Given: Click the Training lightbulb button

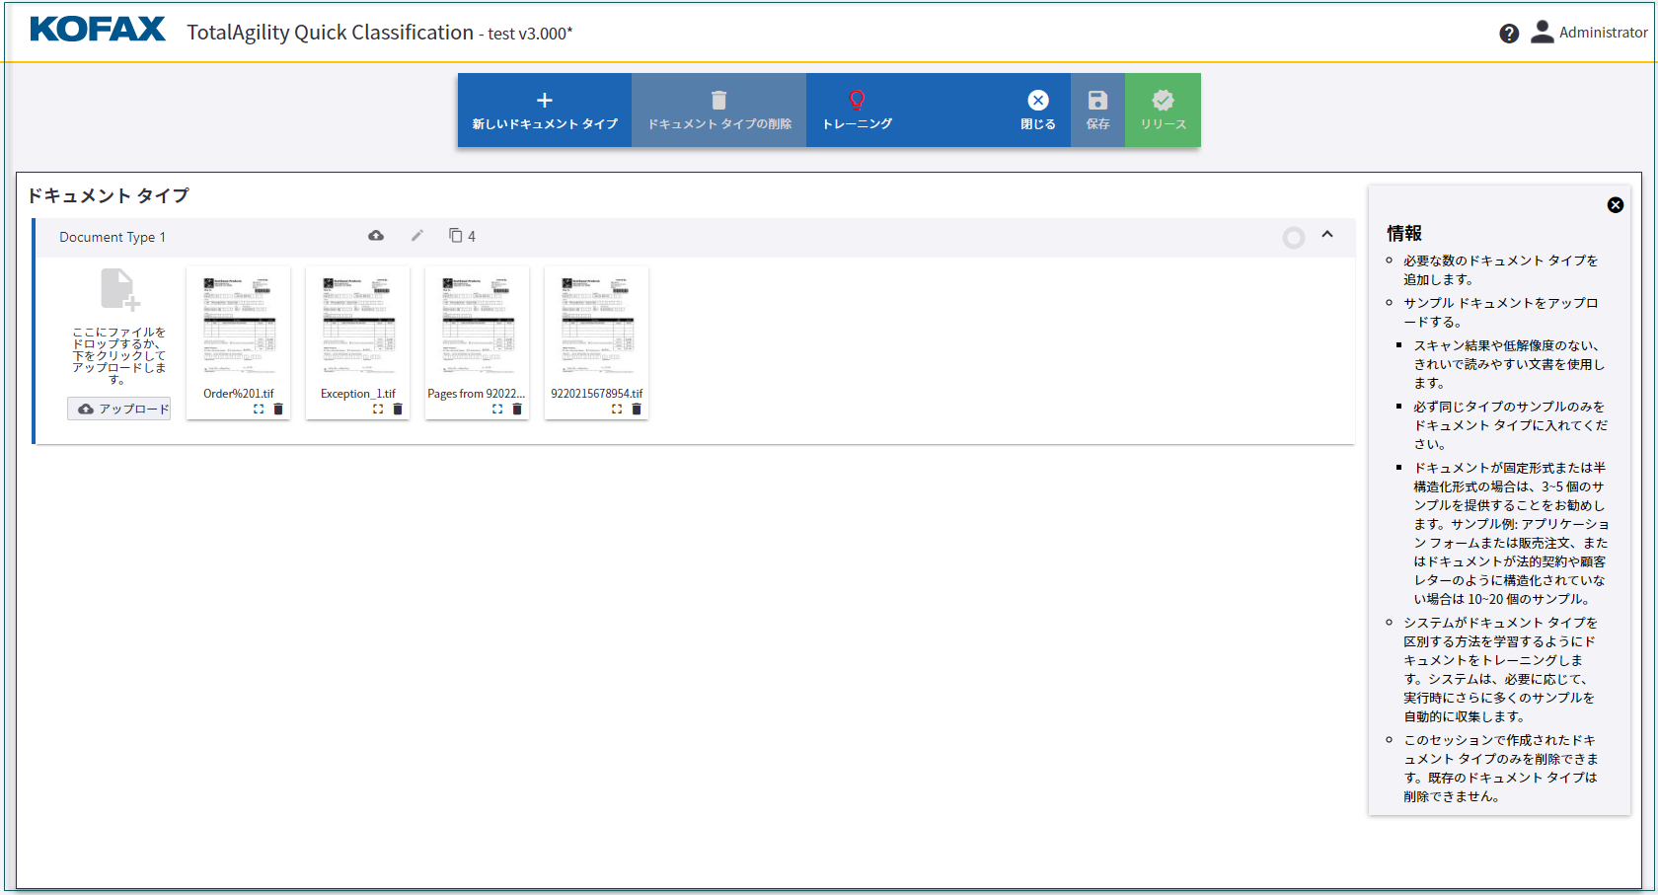Looking at the screenshot, I should pos(857,110).
